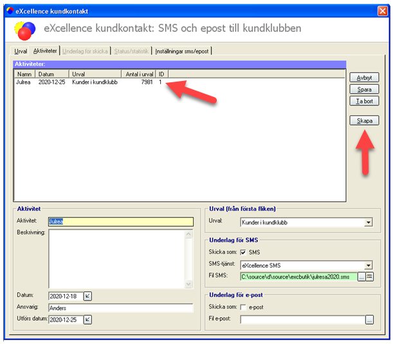Enable the Skicka som e-post checkbox
Image resolution: width=395 pixels, height=344 pixels.
click(243, 307)
